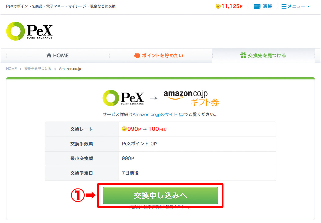
Task: Click the 通帳 text link
Action: (x=267, y=6)
